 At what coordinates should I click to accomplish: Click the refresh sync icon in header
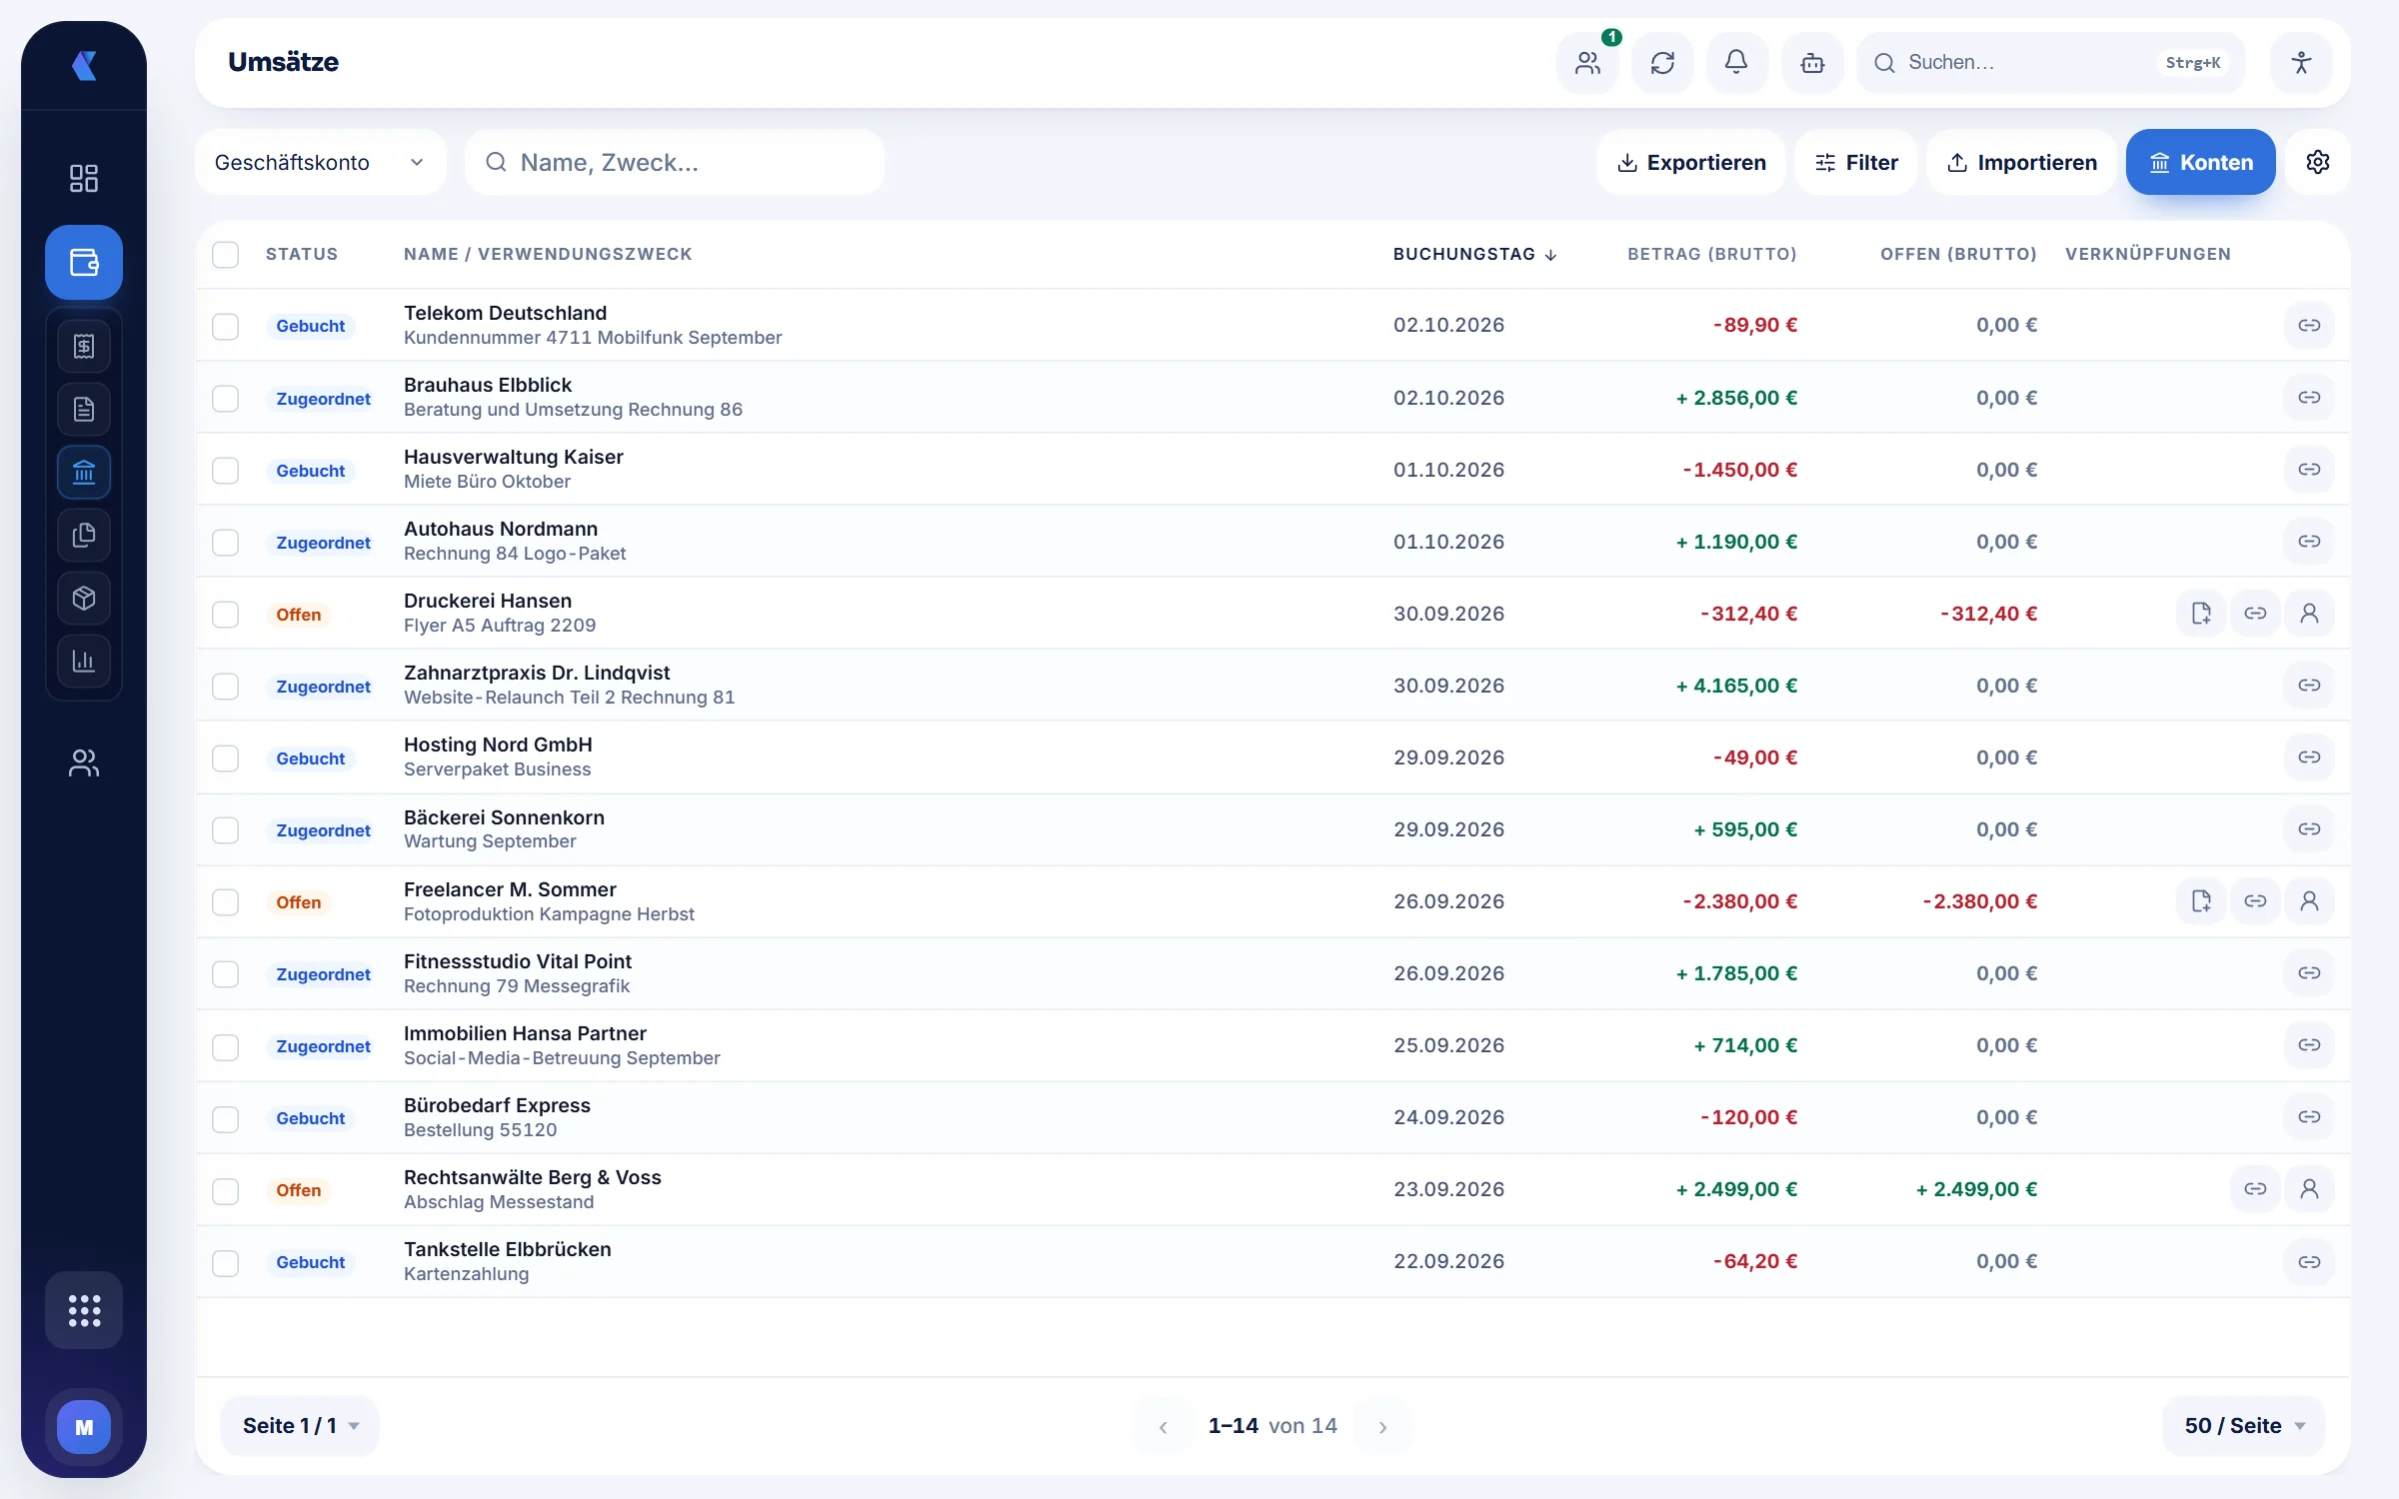coord(1662,63)
